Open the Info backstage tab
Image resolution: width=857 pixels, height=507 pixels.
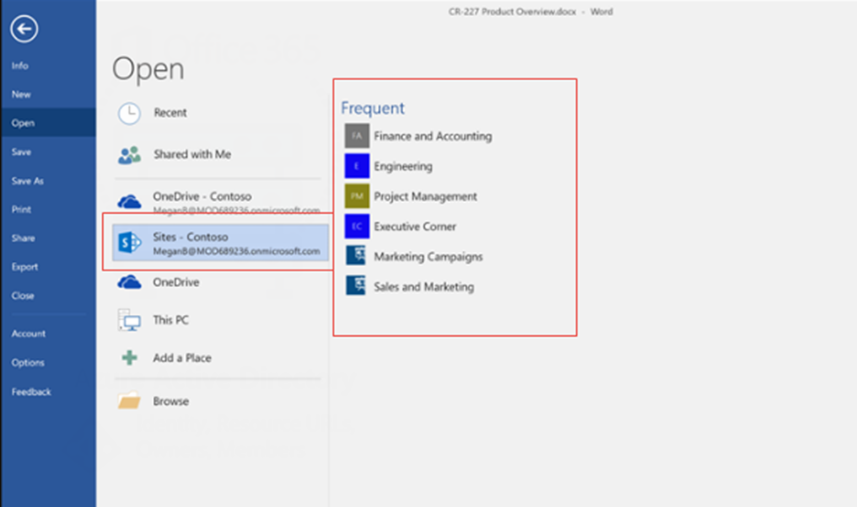[x=19, y=66]
